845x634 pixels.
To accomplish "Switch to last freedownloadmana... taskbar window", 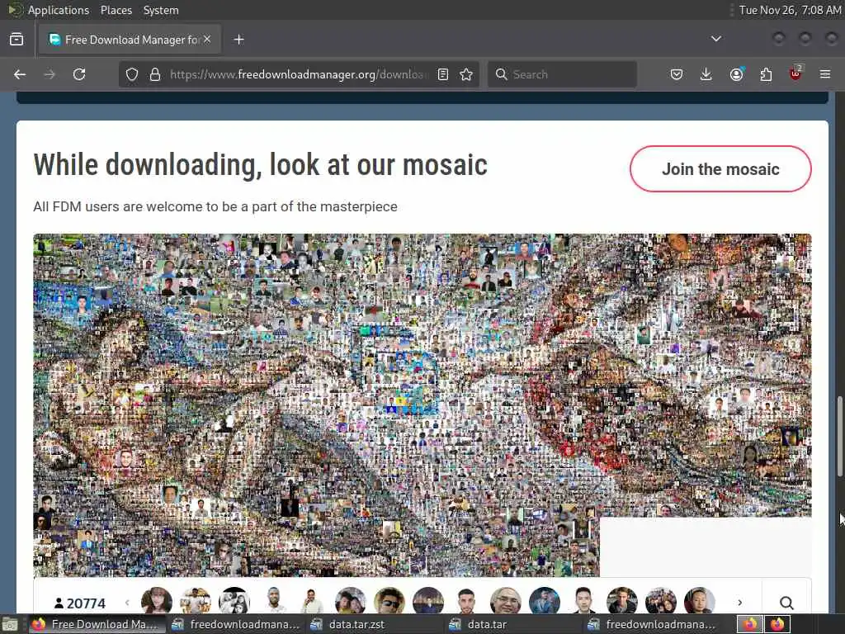I will tap(654, 624).
